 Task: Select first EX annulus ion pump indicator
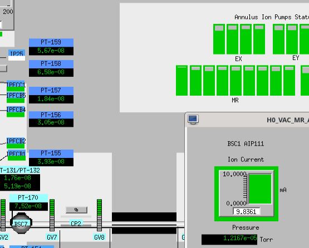pyautogui.click(x=219, y=39)
